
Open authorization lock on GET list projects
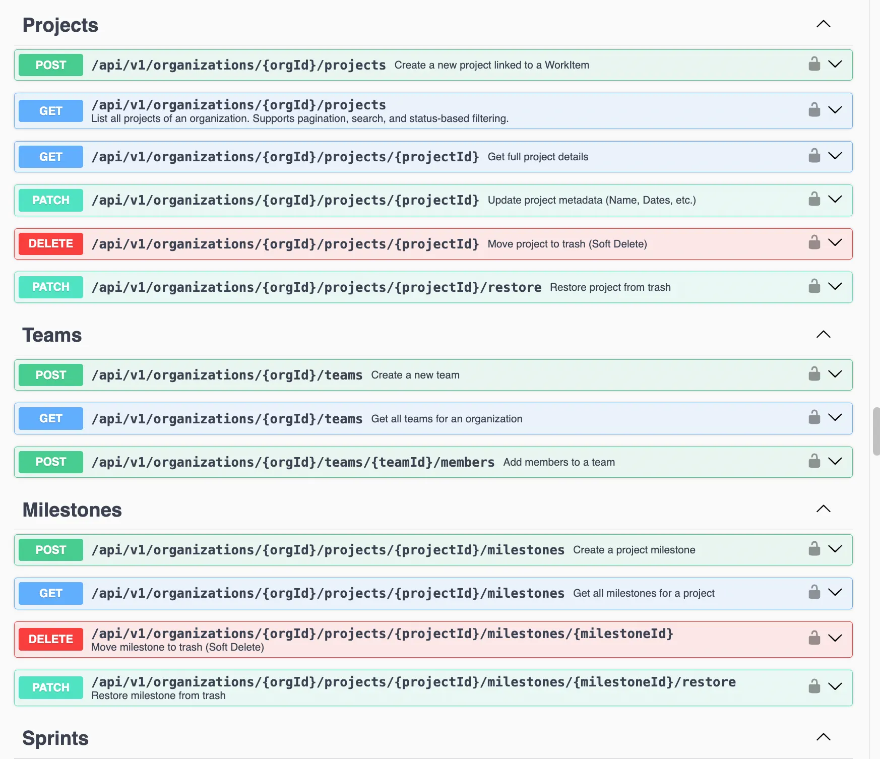tap(813, 110)
